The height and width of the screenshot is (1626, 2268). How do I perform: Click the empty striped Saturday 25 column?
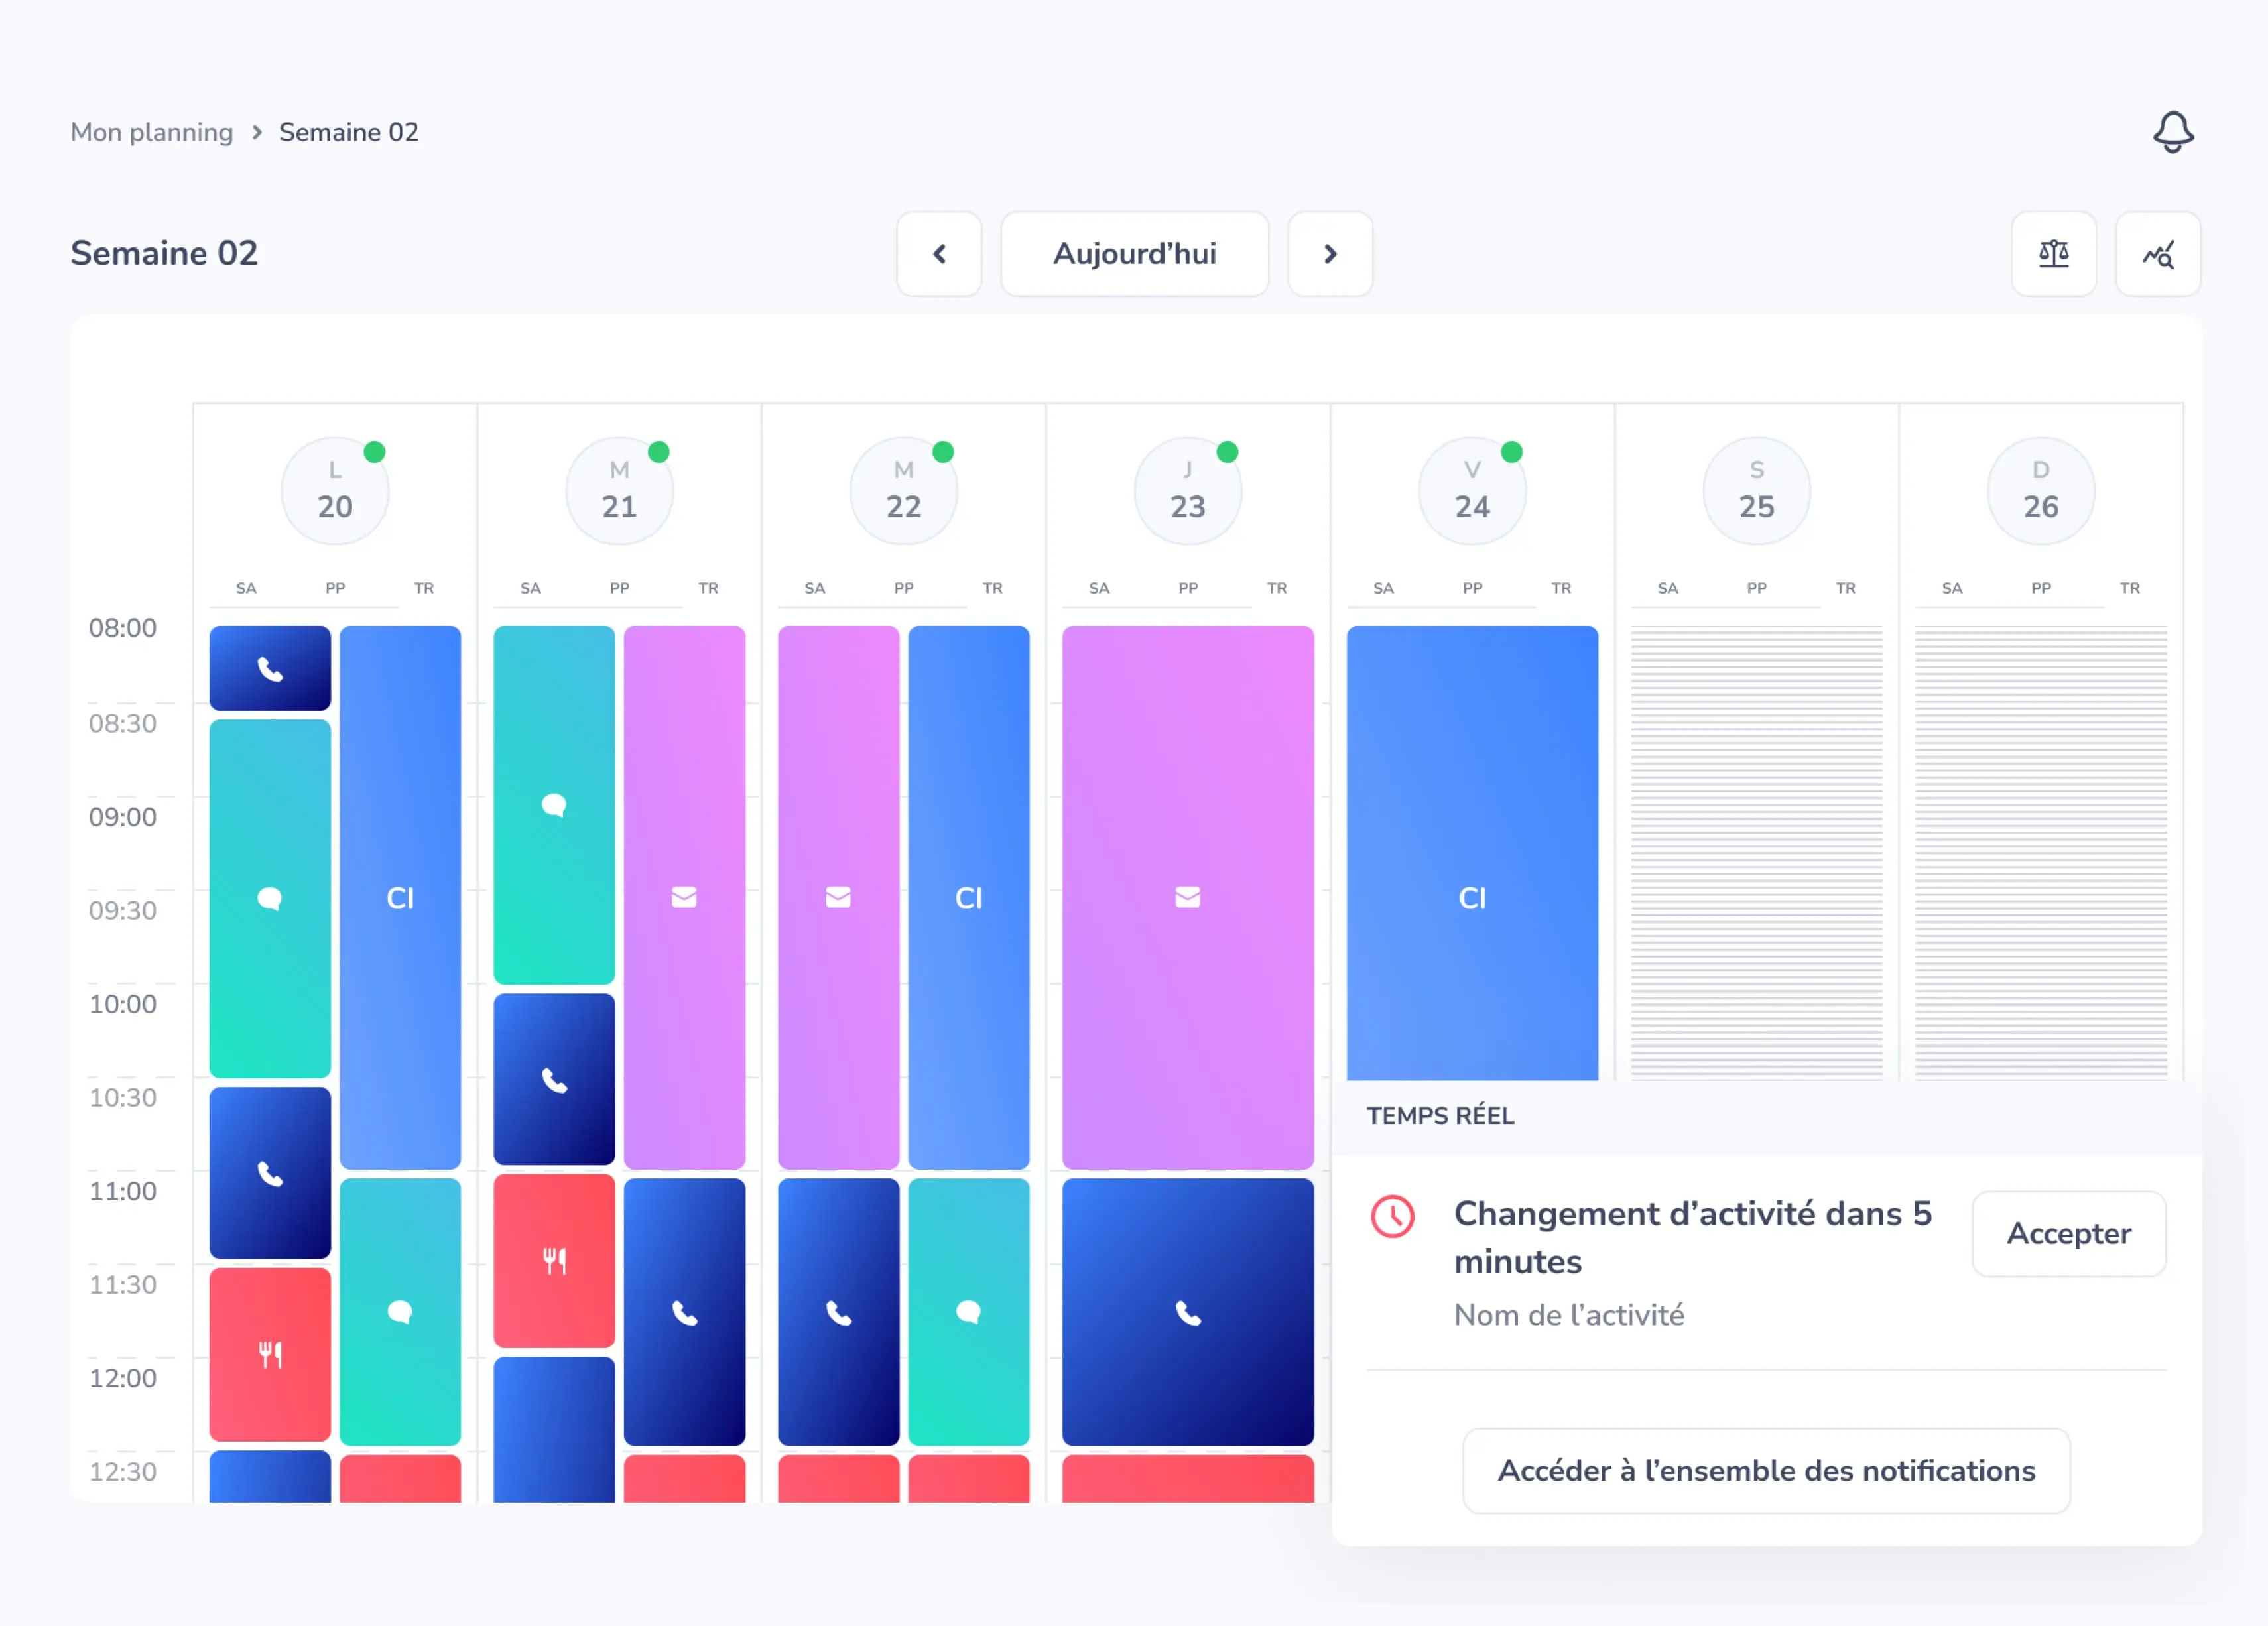[x=1756, y=860]
